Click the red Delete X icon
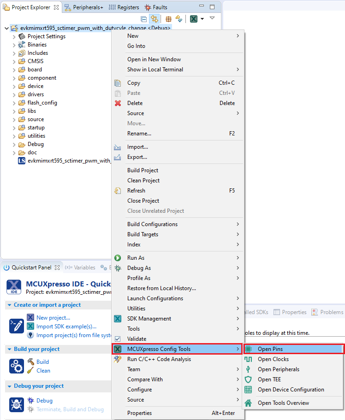 [118, 103]
